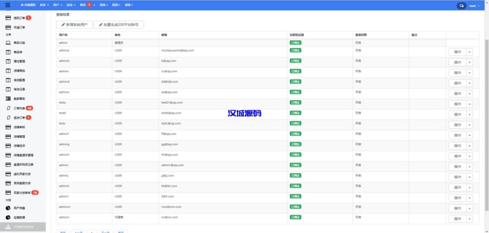
Task: Open the 用户 menu in top navigation
Action: coord(58,5)
